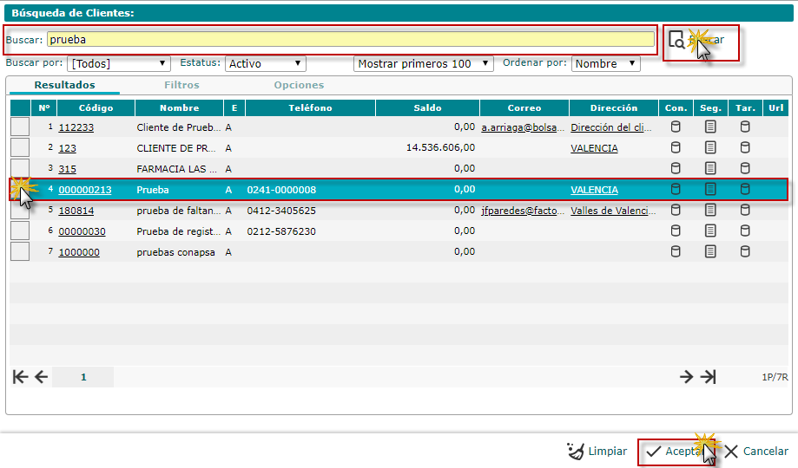The image size is (798, 468).
Task: Open client code link 00000030
Action: click(x=82, y=231)
